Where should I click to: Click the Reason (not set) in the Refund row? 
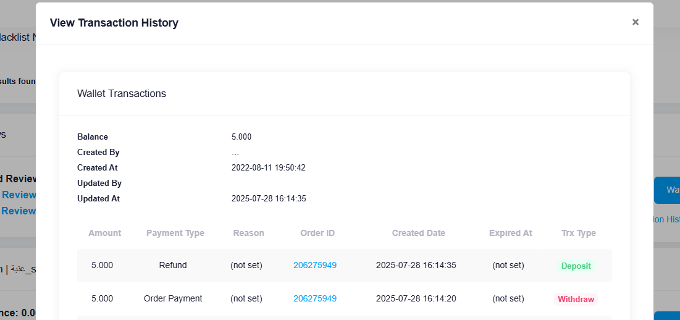246,265
